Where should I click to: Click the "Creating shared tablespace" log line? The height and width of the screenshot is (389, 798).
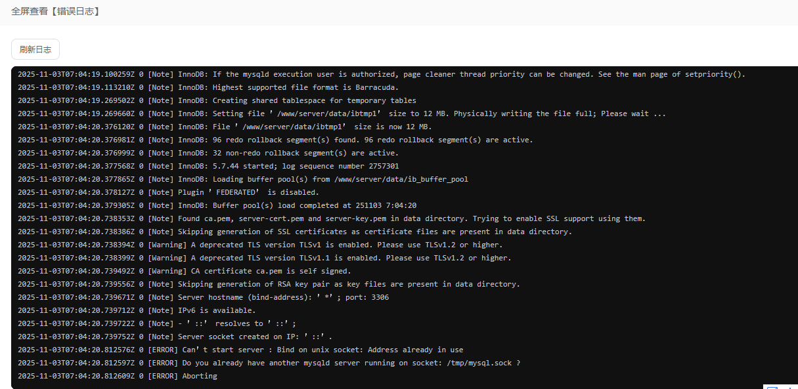click(x=297, y=100)
